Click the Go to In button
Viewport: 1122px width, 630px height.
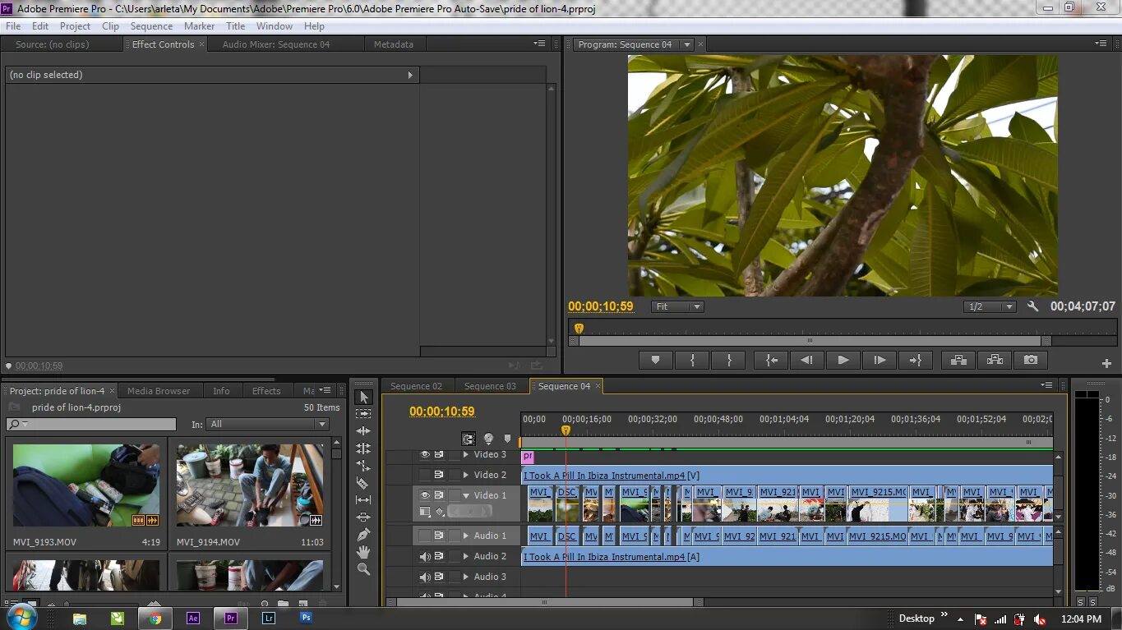(771, 360)
